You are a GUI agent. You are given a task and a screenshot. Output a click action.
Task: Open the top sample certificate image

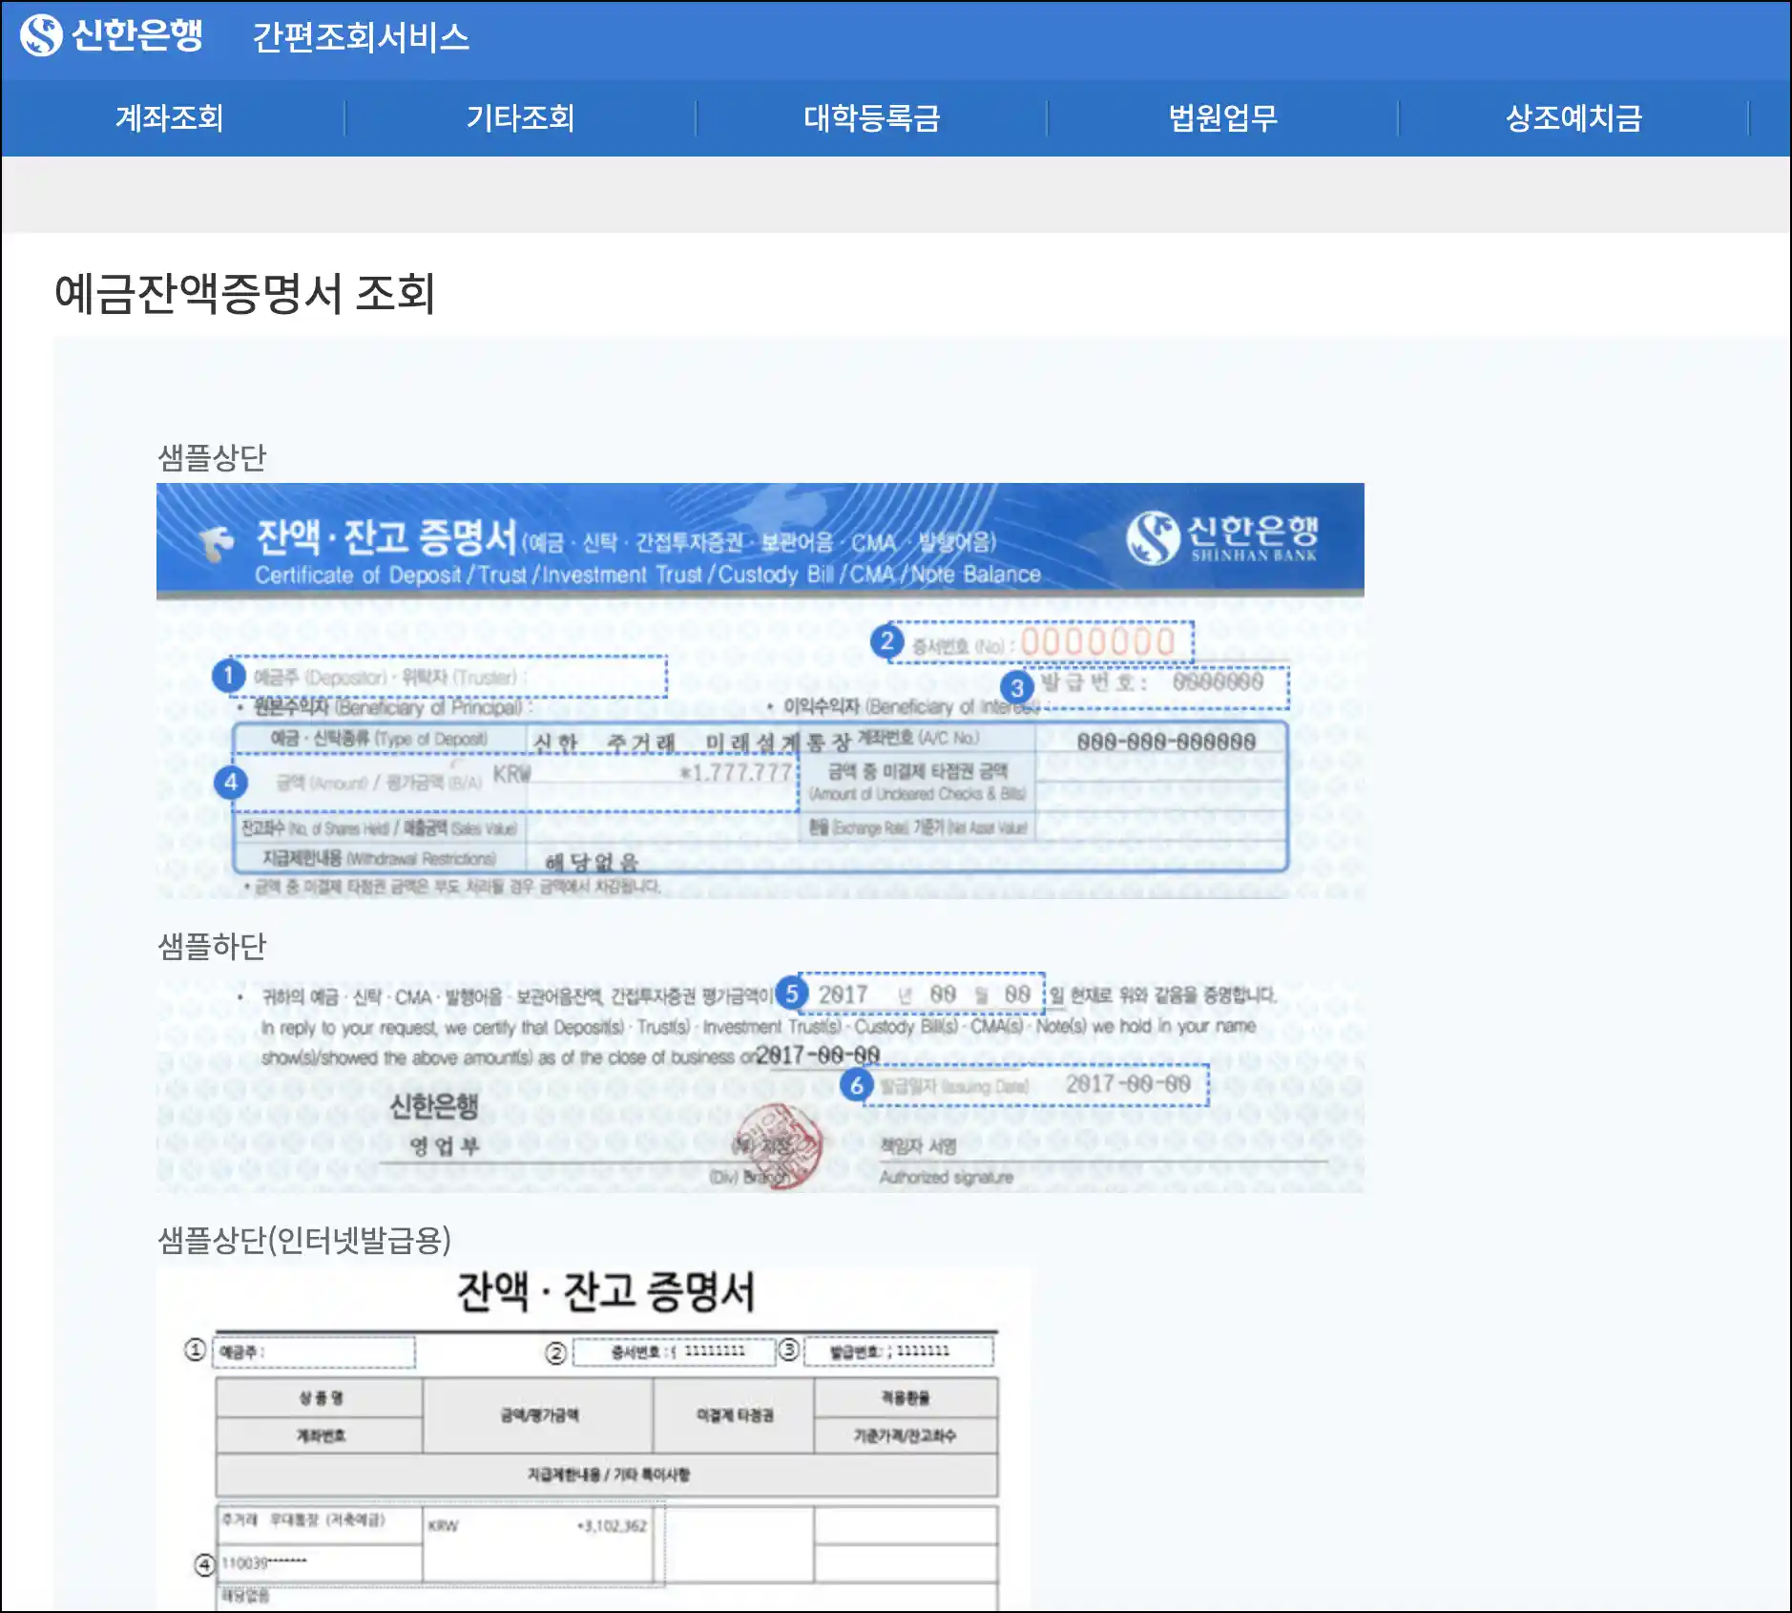761,691
